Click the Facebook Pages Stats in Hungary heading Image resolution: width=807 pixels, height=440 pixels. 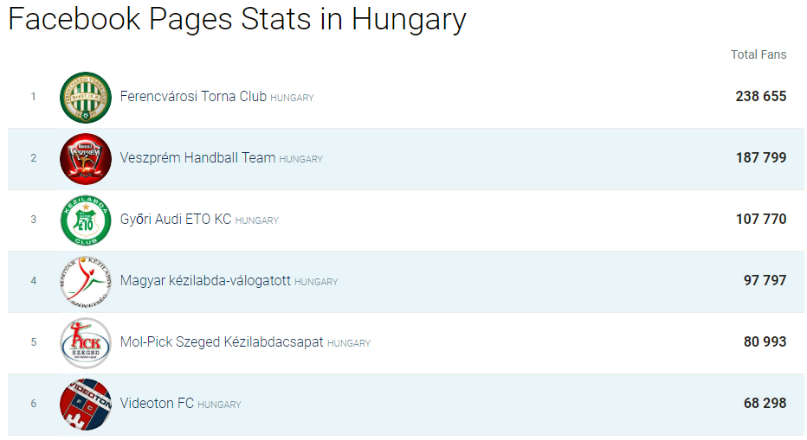click(x=237, y=20)
